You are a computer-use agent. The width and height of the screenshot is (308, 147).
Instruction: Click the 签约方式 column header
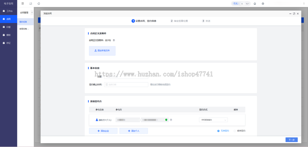point(203,110)
